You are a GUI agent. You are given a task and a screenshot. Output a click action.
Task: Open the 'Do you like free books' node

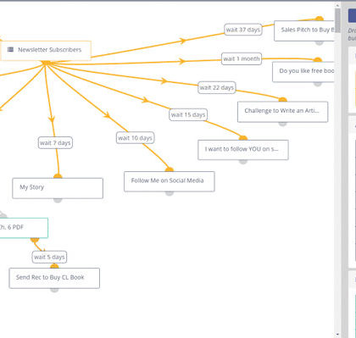303,72
